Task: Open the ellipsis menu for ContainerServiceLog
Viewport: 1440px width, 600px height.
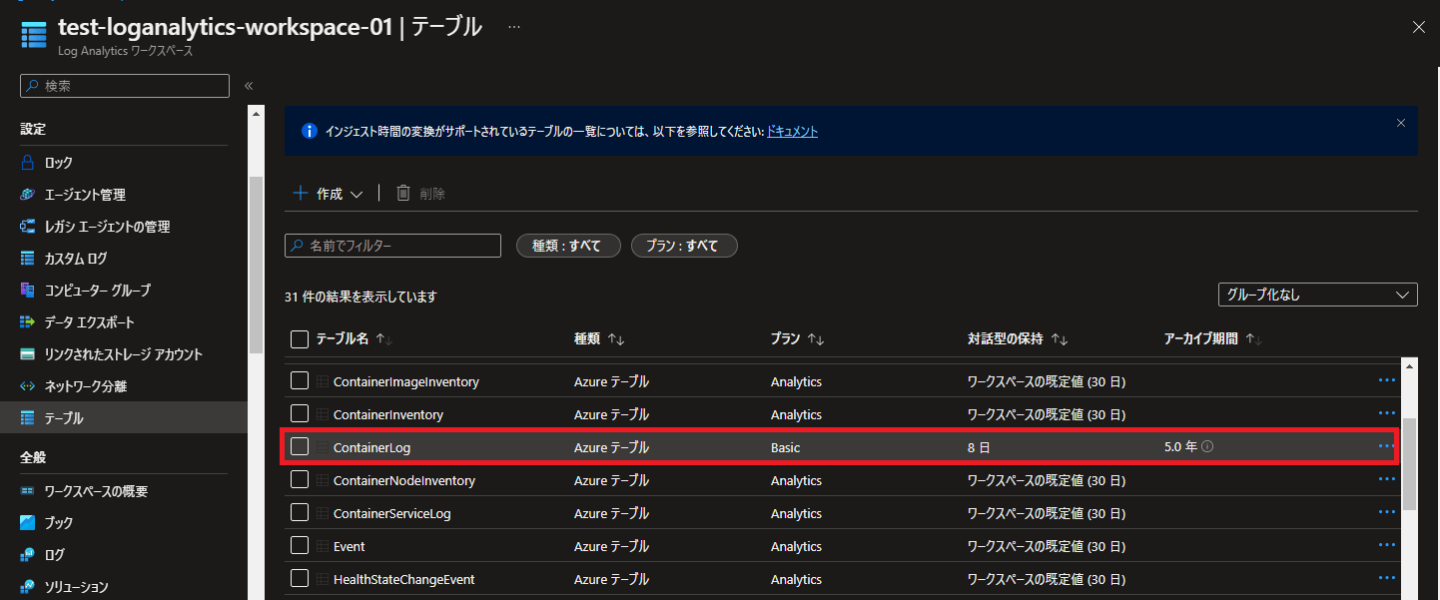Action: click(1386, 512)
